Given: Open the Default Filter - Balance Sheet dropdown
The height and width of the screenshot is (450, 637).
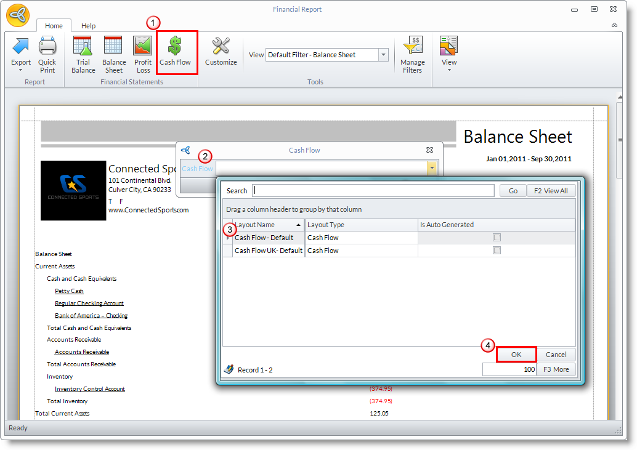Looking at the screenshot, I should pyautogui.click(x=383, y=55).
